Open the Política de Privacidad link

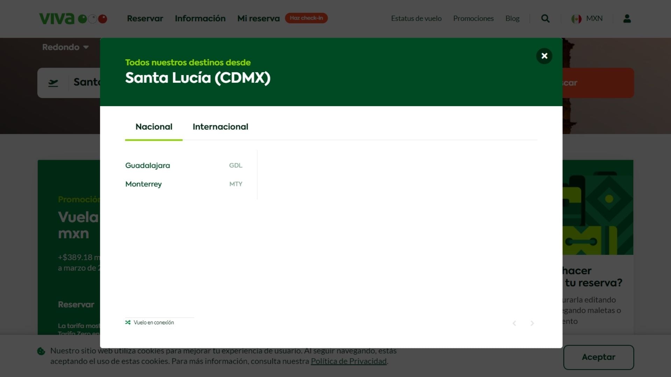[x=348, y=361]
